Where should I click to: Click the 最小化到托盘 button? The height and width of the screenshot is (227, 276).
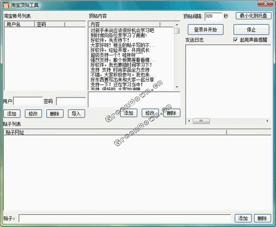[x=253, y=16]
